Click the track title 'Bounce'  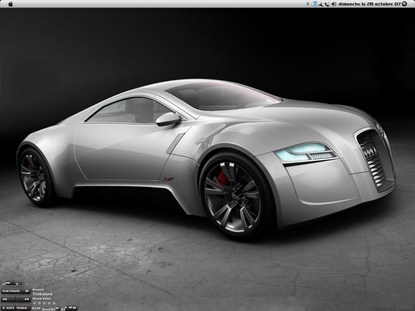(x=38, y=290)
